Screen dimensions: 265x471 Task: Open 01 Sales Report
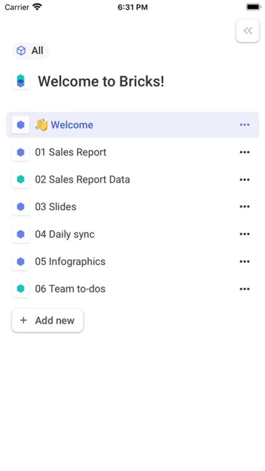pos(71,152)
